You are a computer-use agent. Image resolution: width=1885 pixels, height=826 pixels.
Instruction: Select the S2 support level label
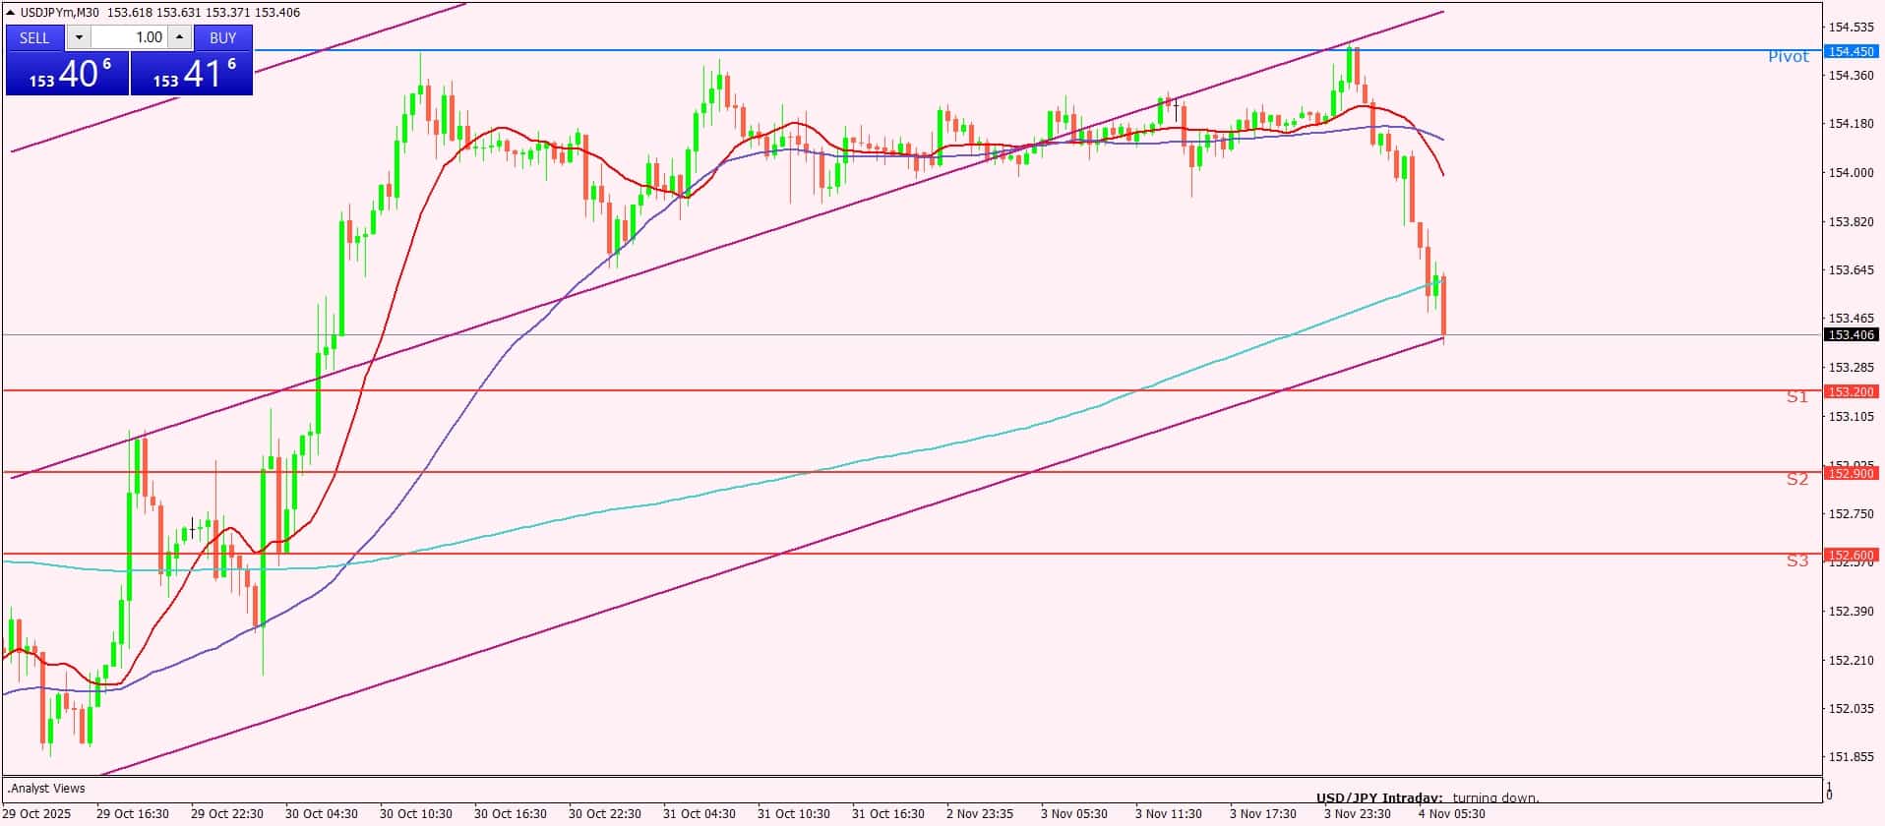pyautogui.click(x=1796, y=479)
